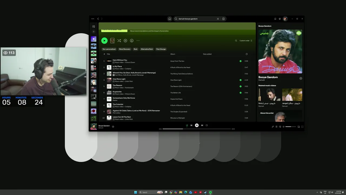Play the playlist with the green button
The width and height of the screenshot is (346, 195).
coord(104,41)
